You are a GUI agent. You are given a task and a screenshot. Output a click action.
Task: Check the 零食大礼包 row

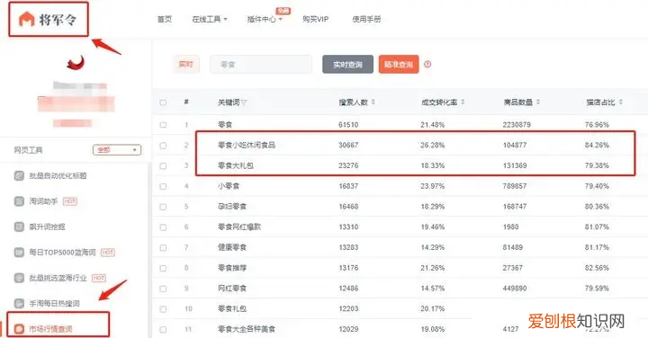(163, 166)
